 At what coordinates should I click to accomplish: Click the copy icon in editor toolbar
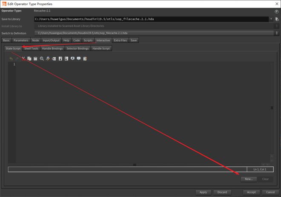[29, 58]
